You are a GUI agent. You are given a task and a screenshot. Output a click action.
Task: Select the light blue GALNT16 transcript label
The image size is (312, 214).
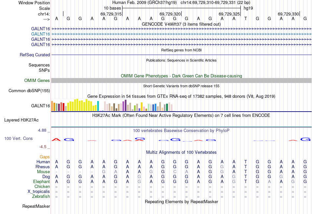point(40,34)
